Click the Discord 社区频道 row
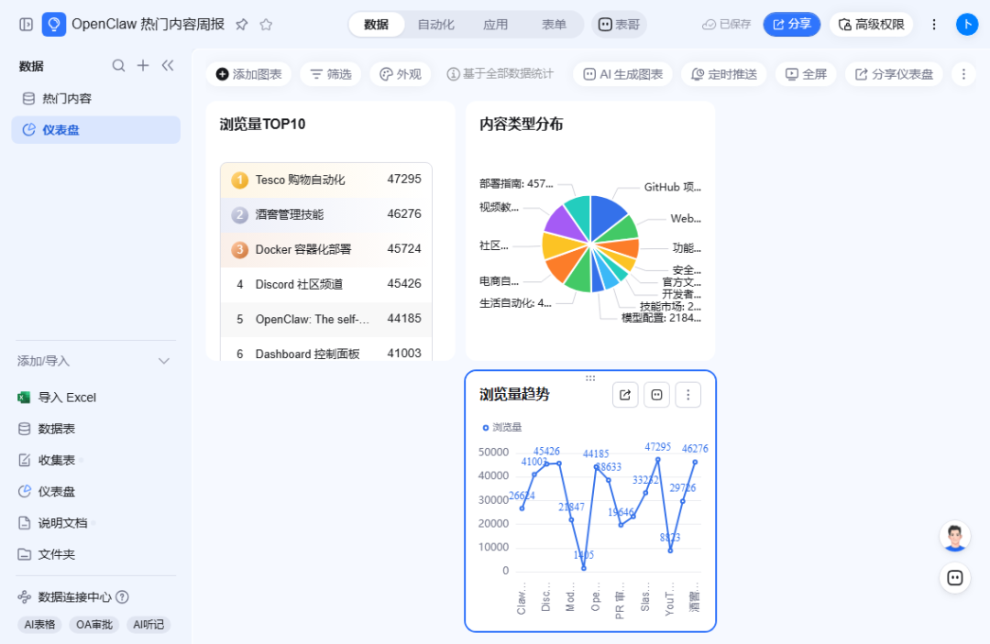 (325, 285)
